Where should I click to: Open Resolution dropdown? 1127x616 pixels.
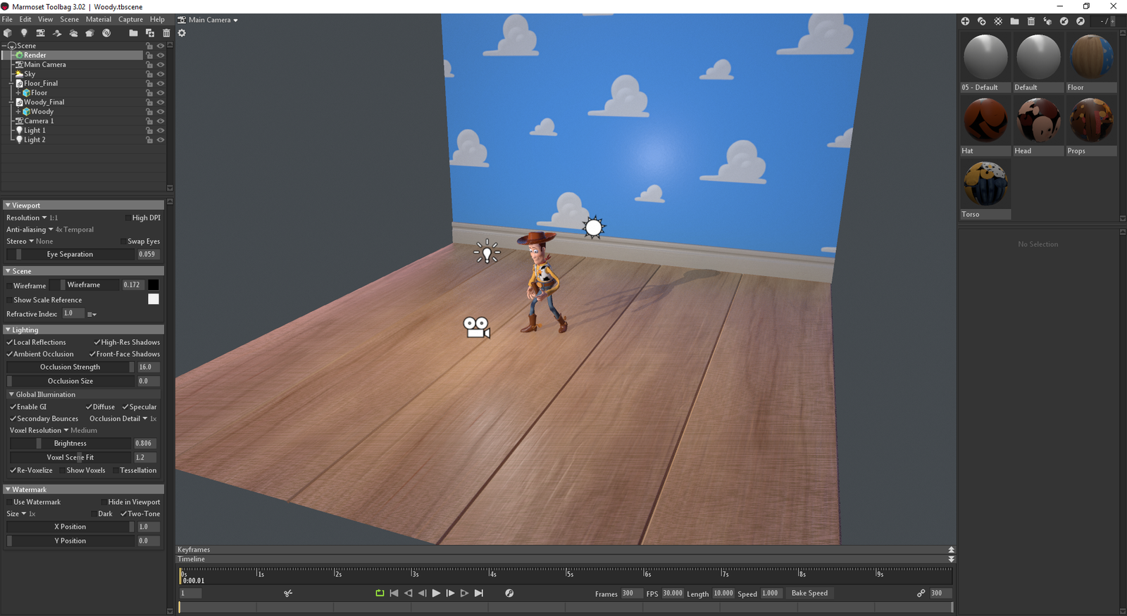pyautogui.click(x=27, y=218)
